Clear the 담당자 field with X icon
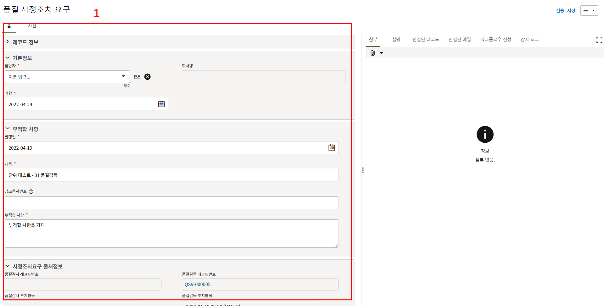 147,77
